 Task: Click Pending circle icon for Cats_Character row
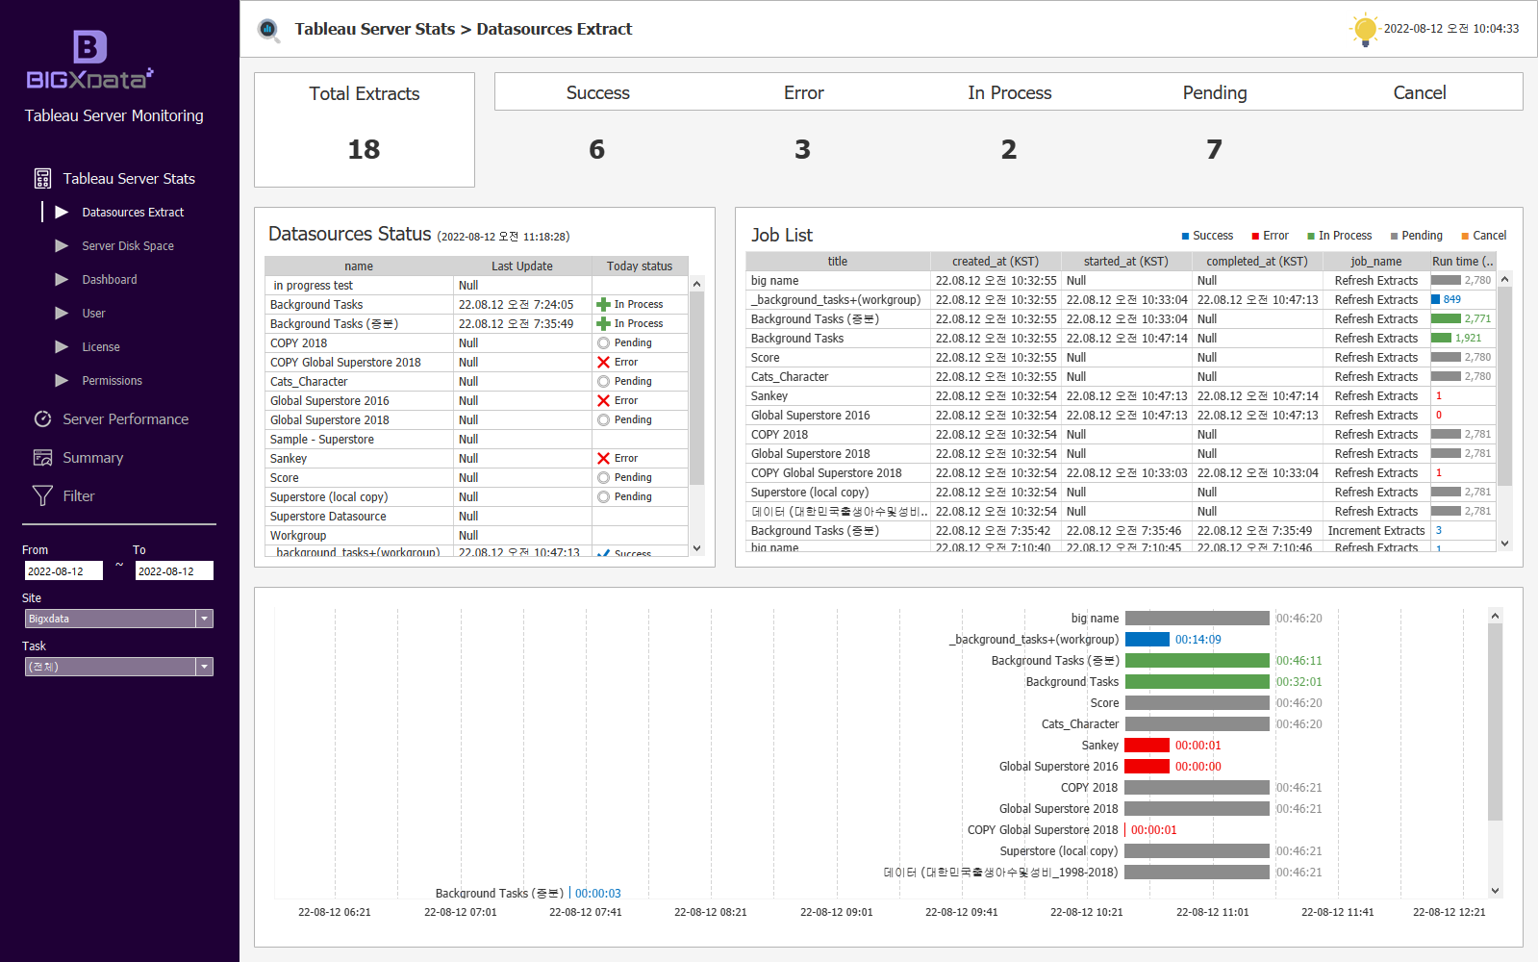603,381
